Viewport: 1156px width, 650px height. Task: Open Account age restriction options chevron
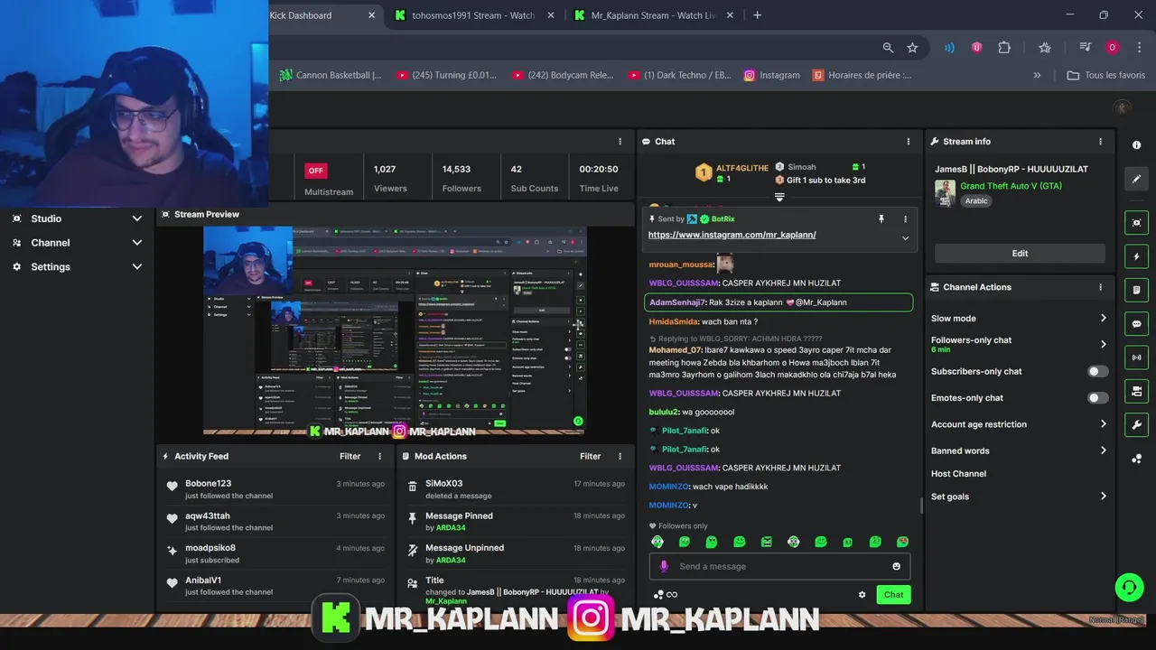1103,423
